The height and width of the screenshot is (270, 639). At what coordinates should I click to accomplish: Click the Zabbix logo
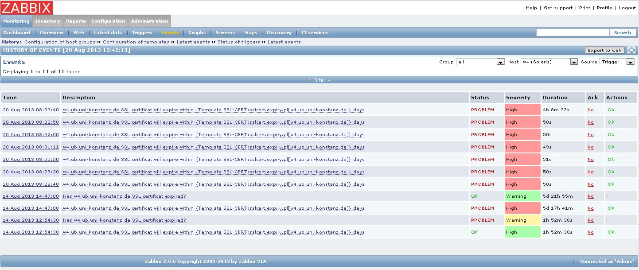[x=27, y=8]
